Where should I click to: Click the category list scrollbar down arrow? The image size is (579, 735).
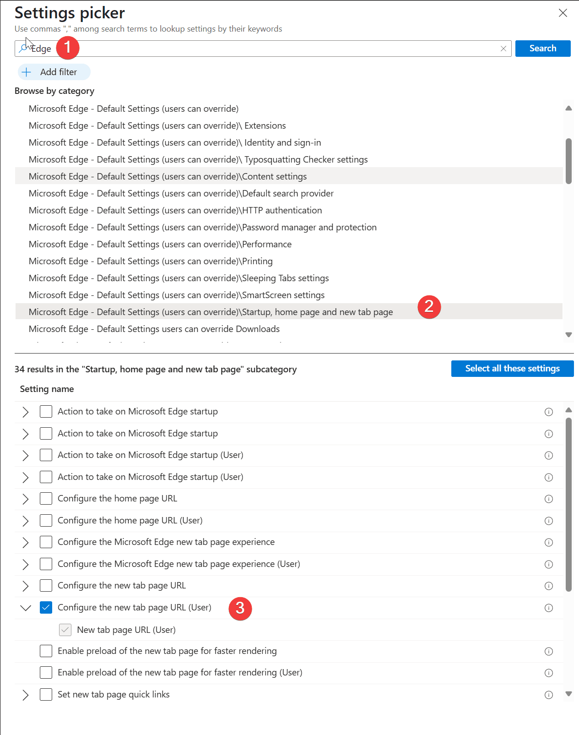pyautogui.click(x=568, y=335)
